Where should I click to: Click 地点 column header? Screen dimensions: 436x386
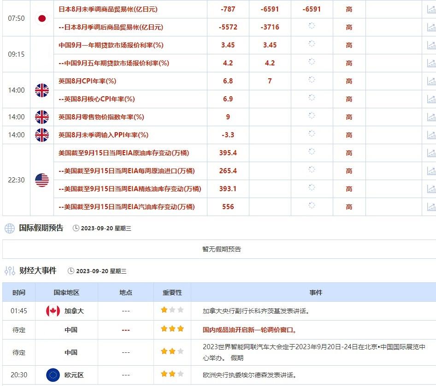(x=126, y=292)
